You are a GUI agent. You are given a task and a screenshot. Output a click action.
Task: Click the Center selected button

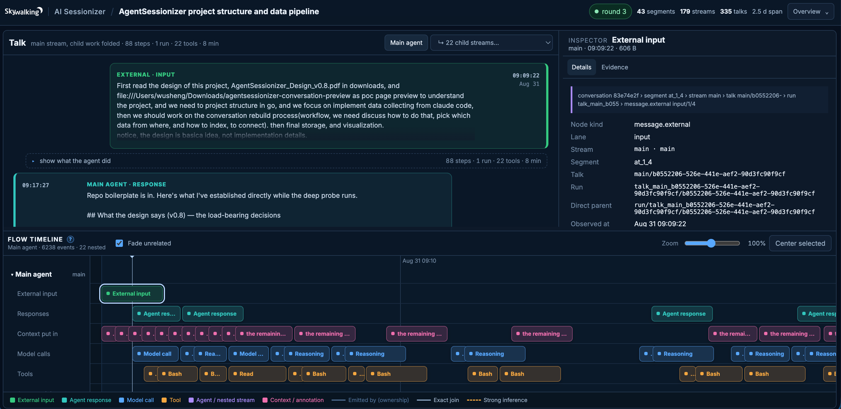(800, 243)
